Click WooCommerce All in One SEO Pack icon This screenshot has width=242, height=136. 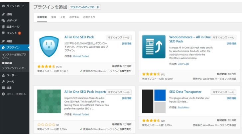pyautogui.click(x=154, y=46)
